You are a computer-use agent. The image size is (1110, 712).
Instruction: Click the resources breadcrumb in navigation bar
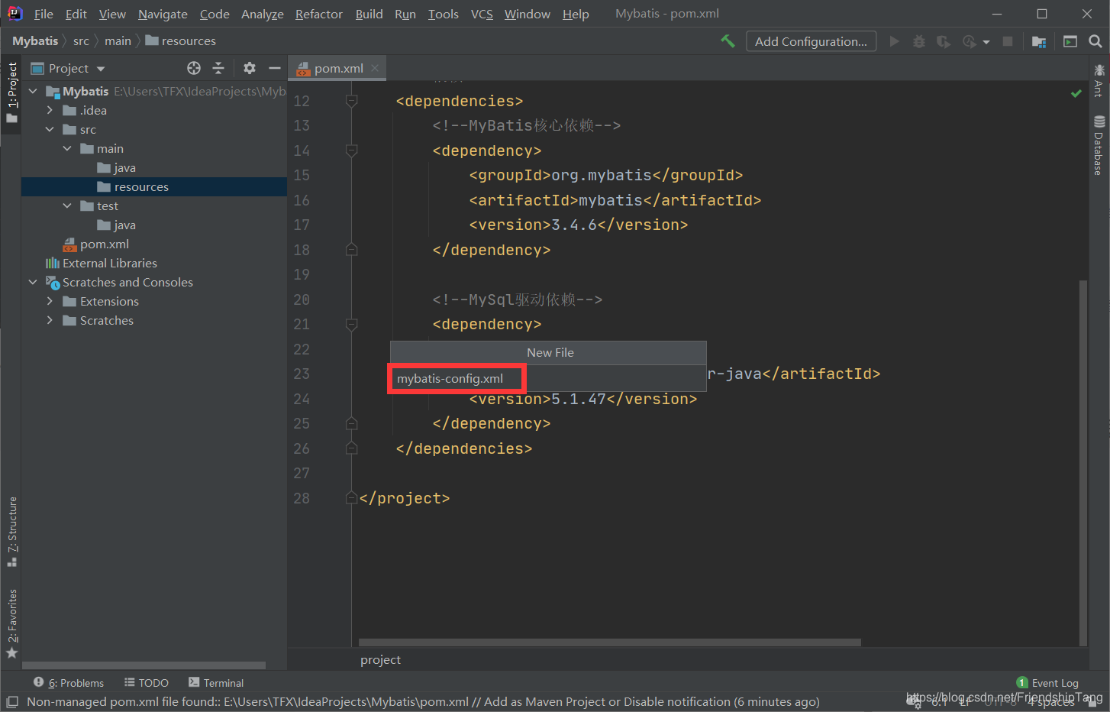pos(181,40)
